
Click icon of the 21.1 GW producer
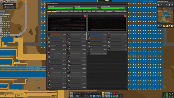coord(89,34)
